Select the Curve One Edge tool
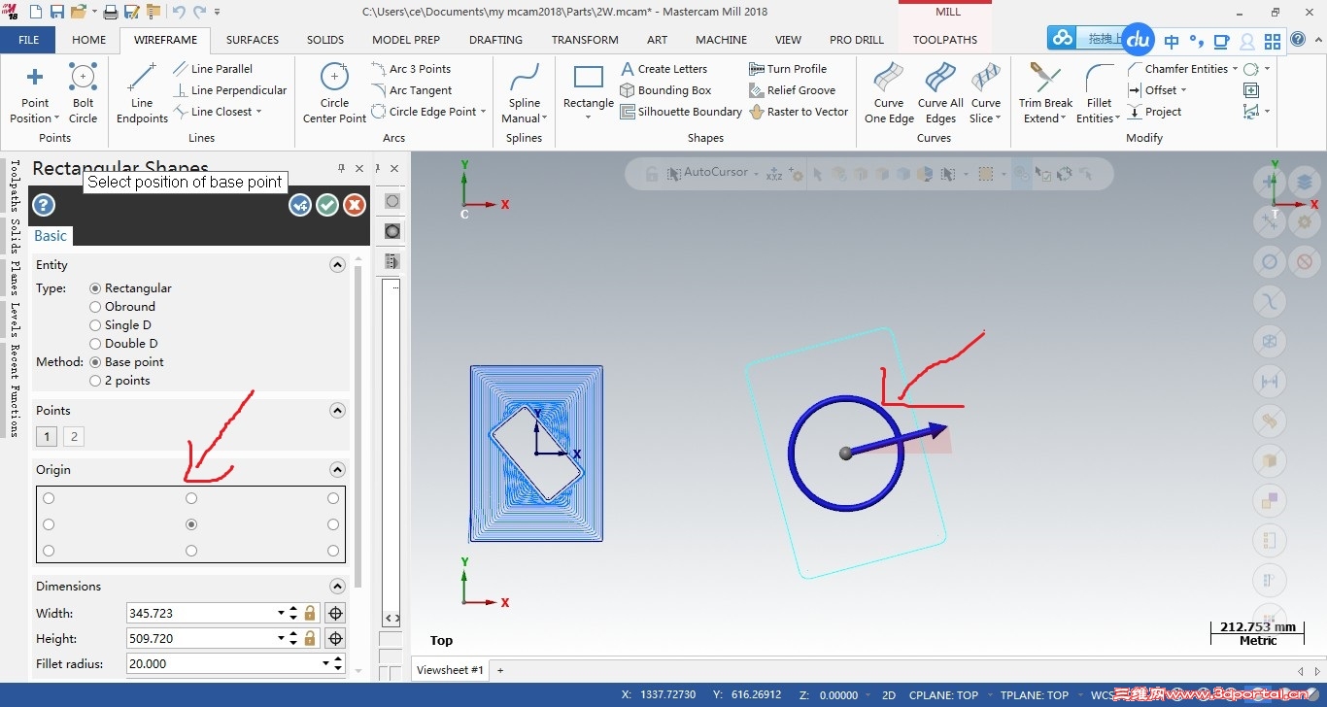1327x707 pixels. click(x=889, y=94)
